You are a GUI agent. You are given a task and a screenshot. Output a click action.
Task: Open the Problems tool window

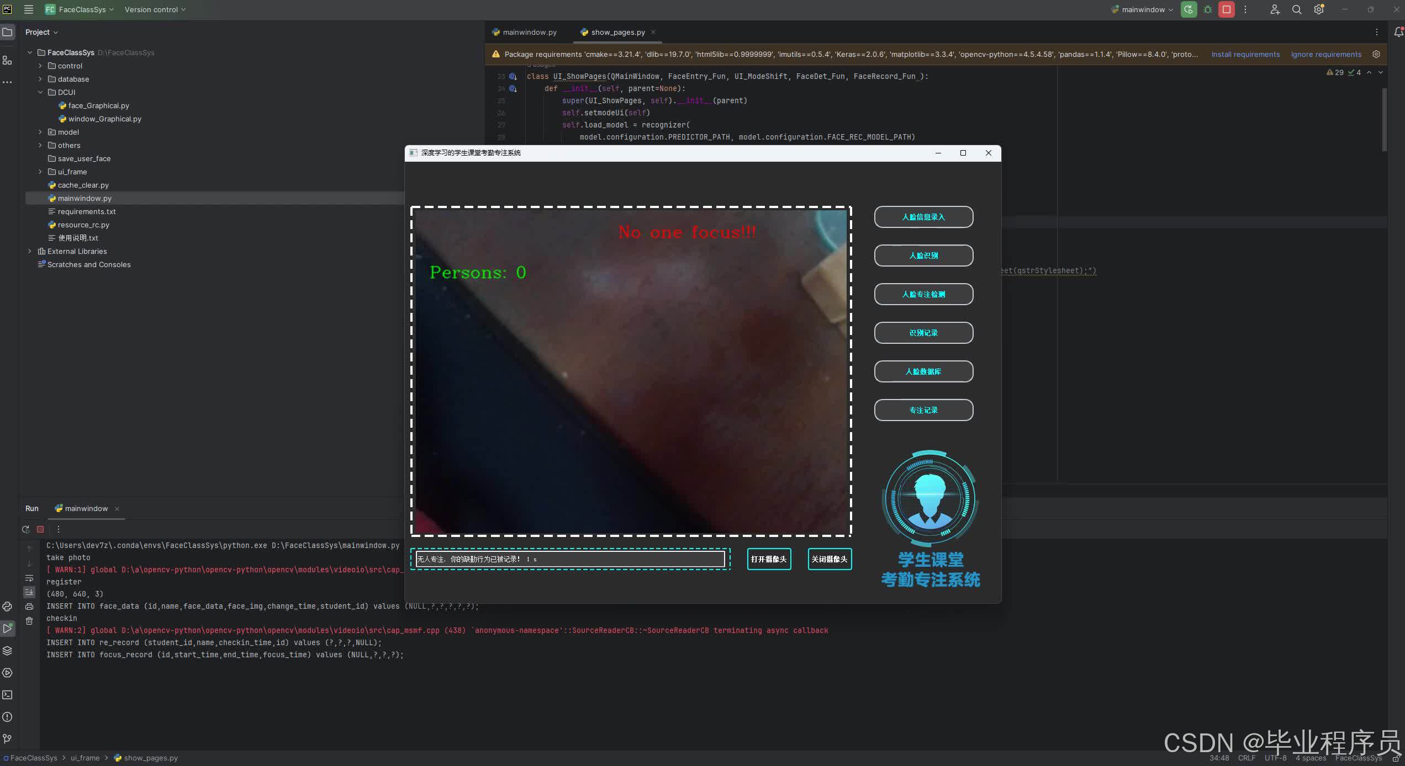click(7, 717)
